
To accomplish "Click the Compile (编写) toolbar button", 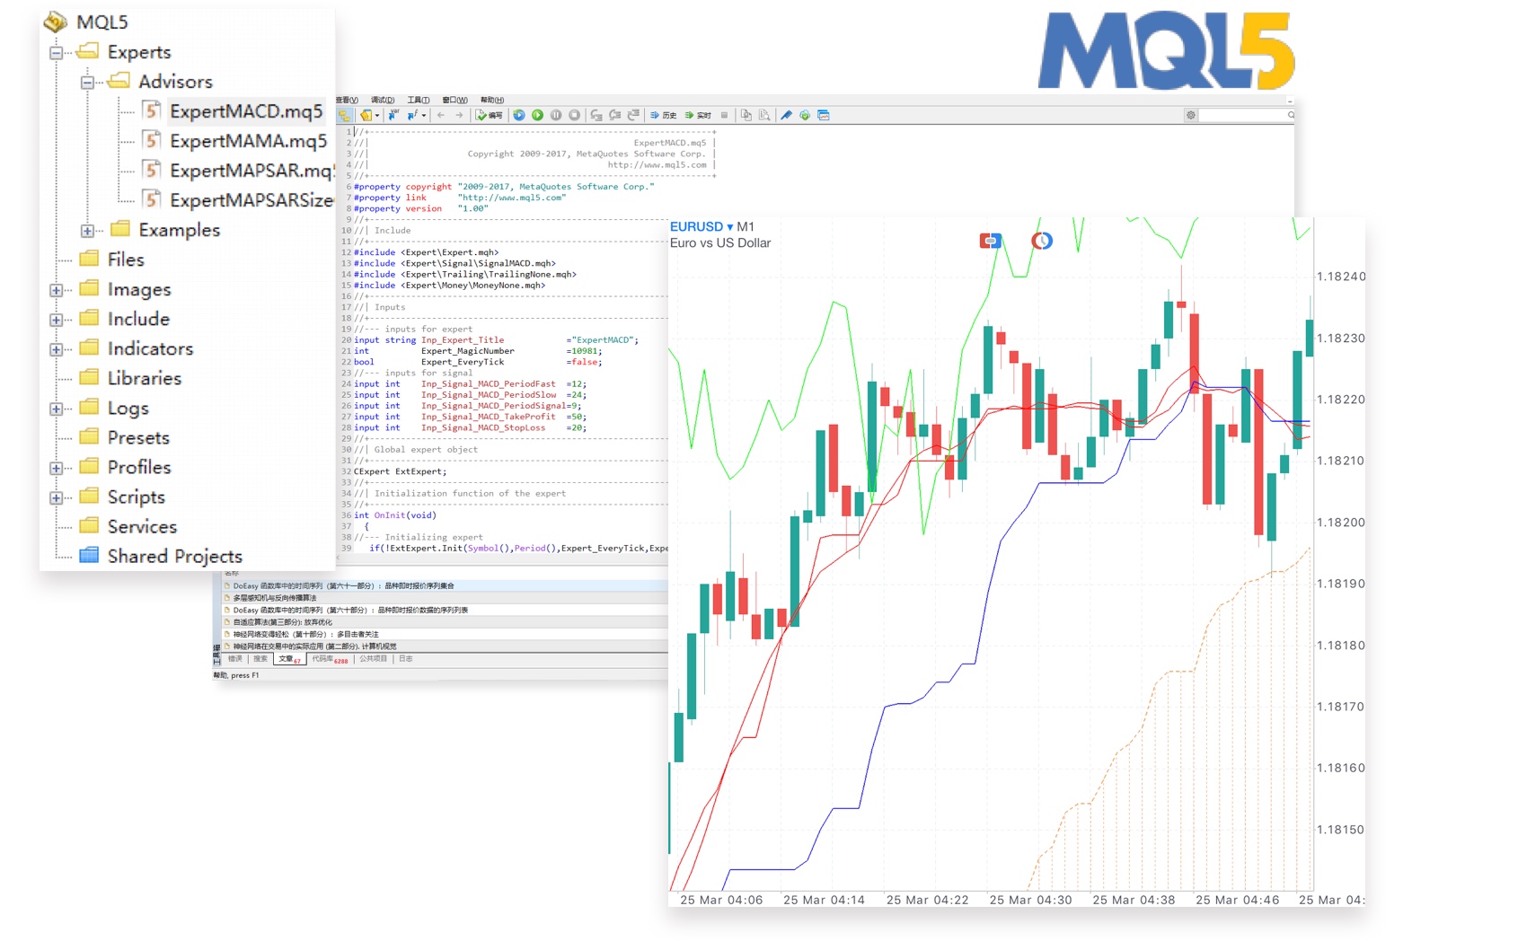I will click(489, 115).
